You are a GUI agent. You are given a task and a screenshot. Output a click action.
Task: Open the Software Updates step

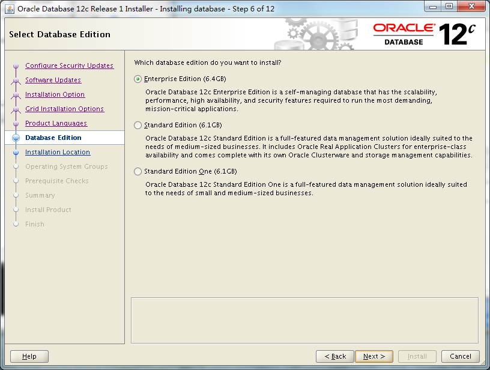[x=53, y=80]
